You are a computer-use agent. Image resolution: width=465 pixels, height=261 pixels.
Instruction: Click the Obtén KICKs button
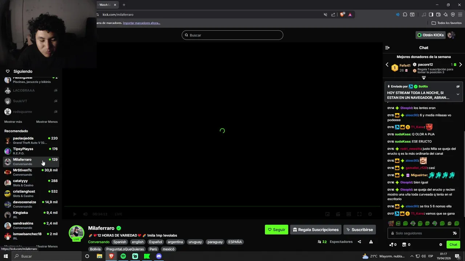(430, 35)
